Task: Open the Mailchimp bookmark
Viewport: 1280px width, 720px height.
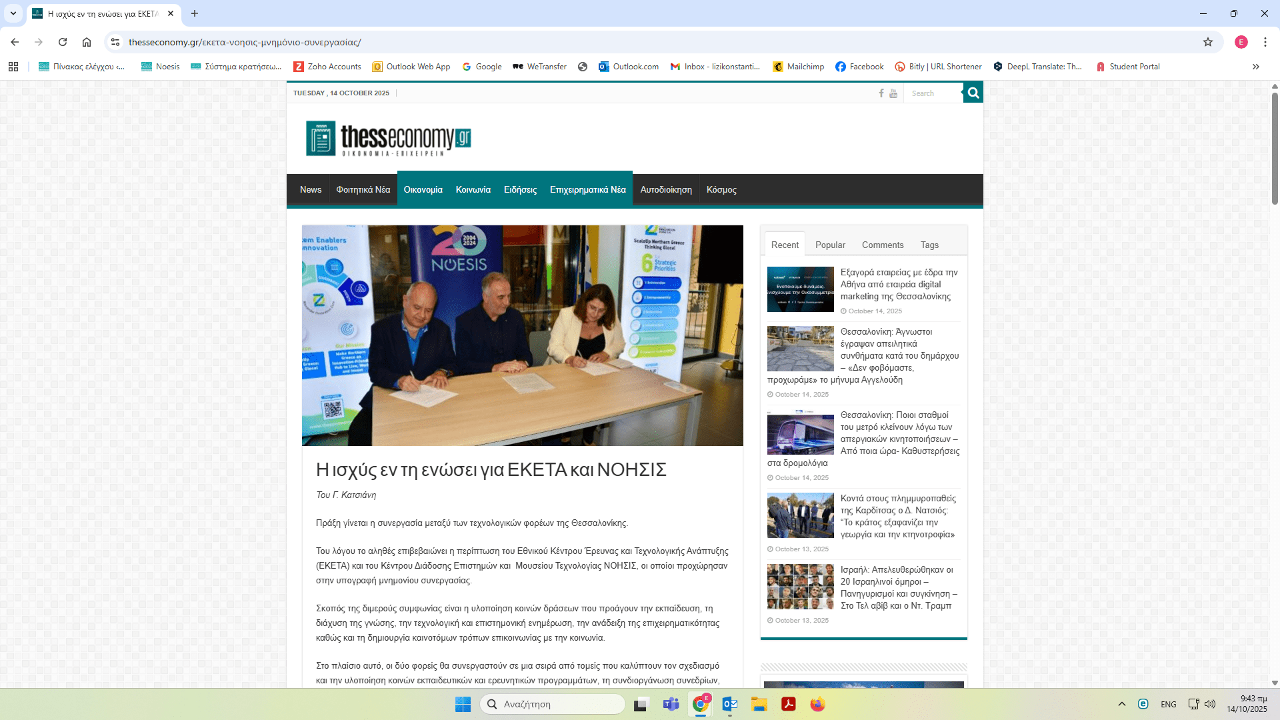Action: click(799, 67)
